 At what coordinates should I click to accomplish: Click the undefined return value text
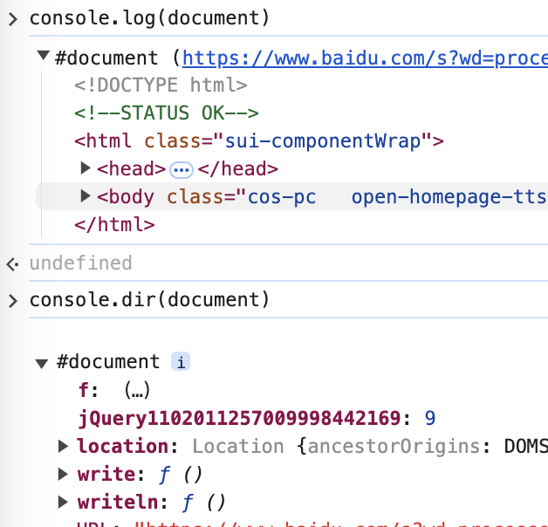[x=80, y=263]
